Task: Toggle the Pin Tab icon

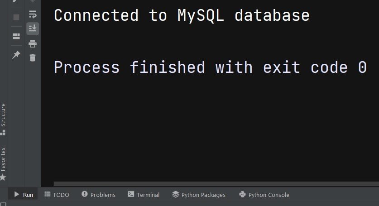Action: (16, 55)
